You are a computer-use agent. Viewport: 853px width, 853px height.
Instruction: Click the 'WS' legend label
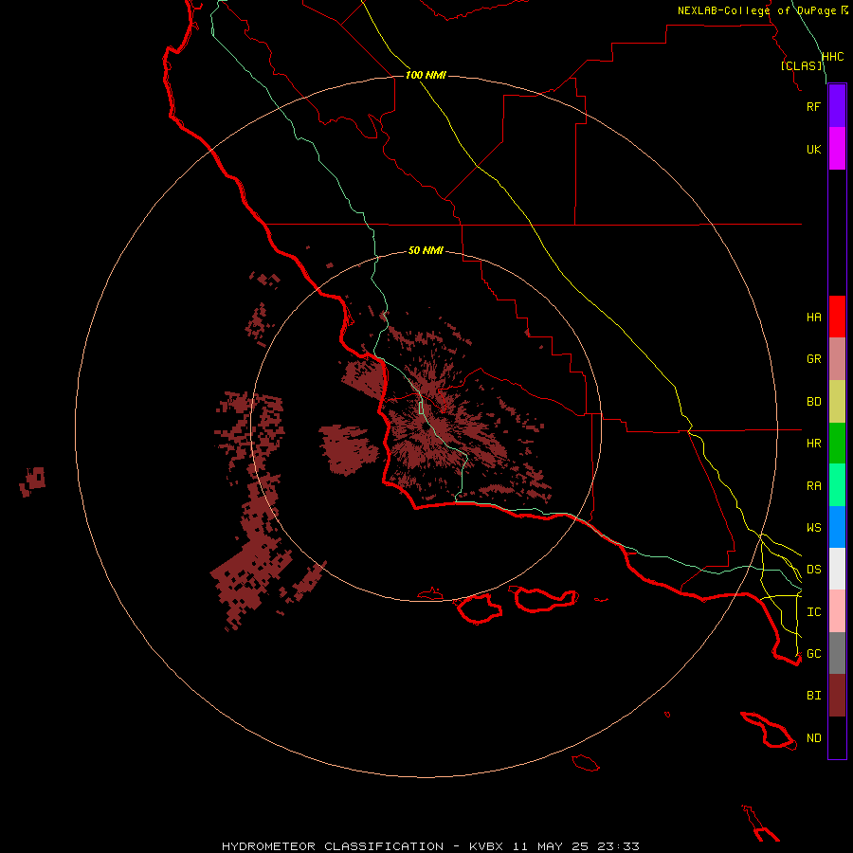click(x=814, y=527)
